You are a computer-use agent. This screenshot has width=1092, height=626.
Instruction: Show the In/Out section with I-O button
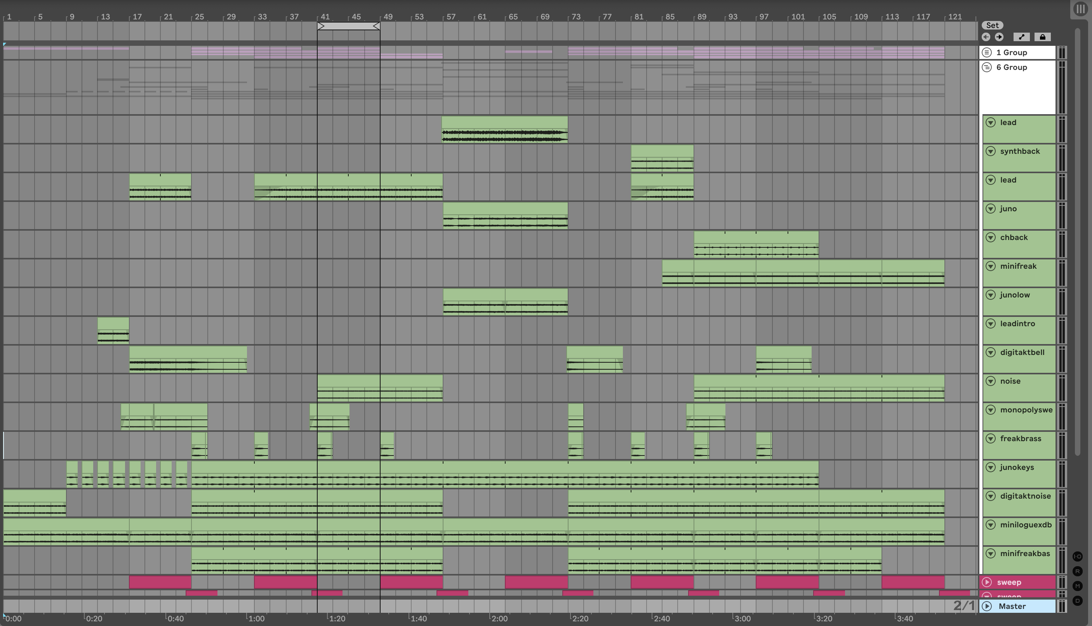pyautogui.click(x=1077, y=556)
